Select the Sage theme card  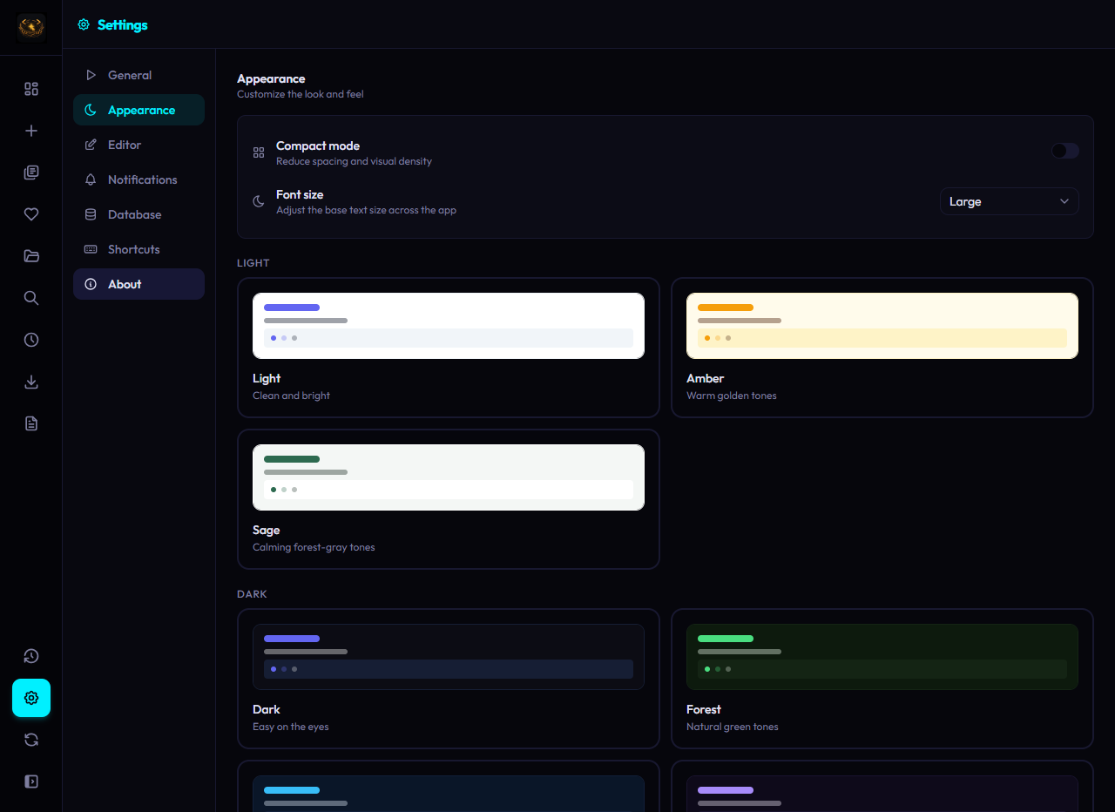point(449,499)
